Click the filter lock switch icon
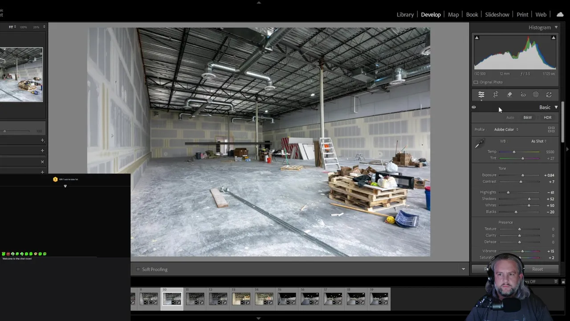 click(x=563, y=282)
